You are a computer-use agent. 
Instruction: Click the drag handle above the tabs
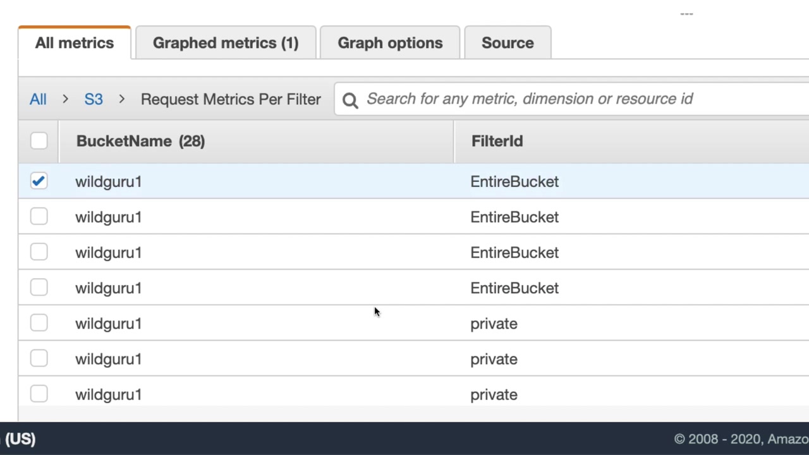click(x=686, y=13)
